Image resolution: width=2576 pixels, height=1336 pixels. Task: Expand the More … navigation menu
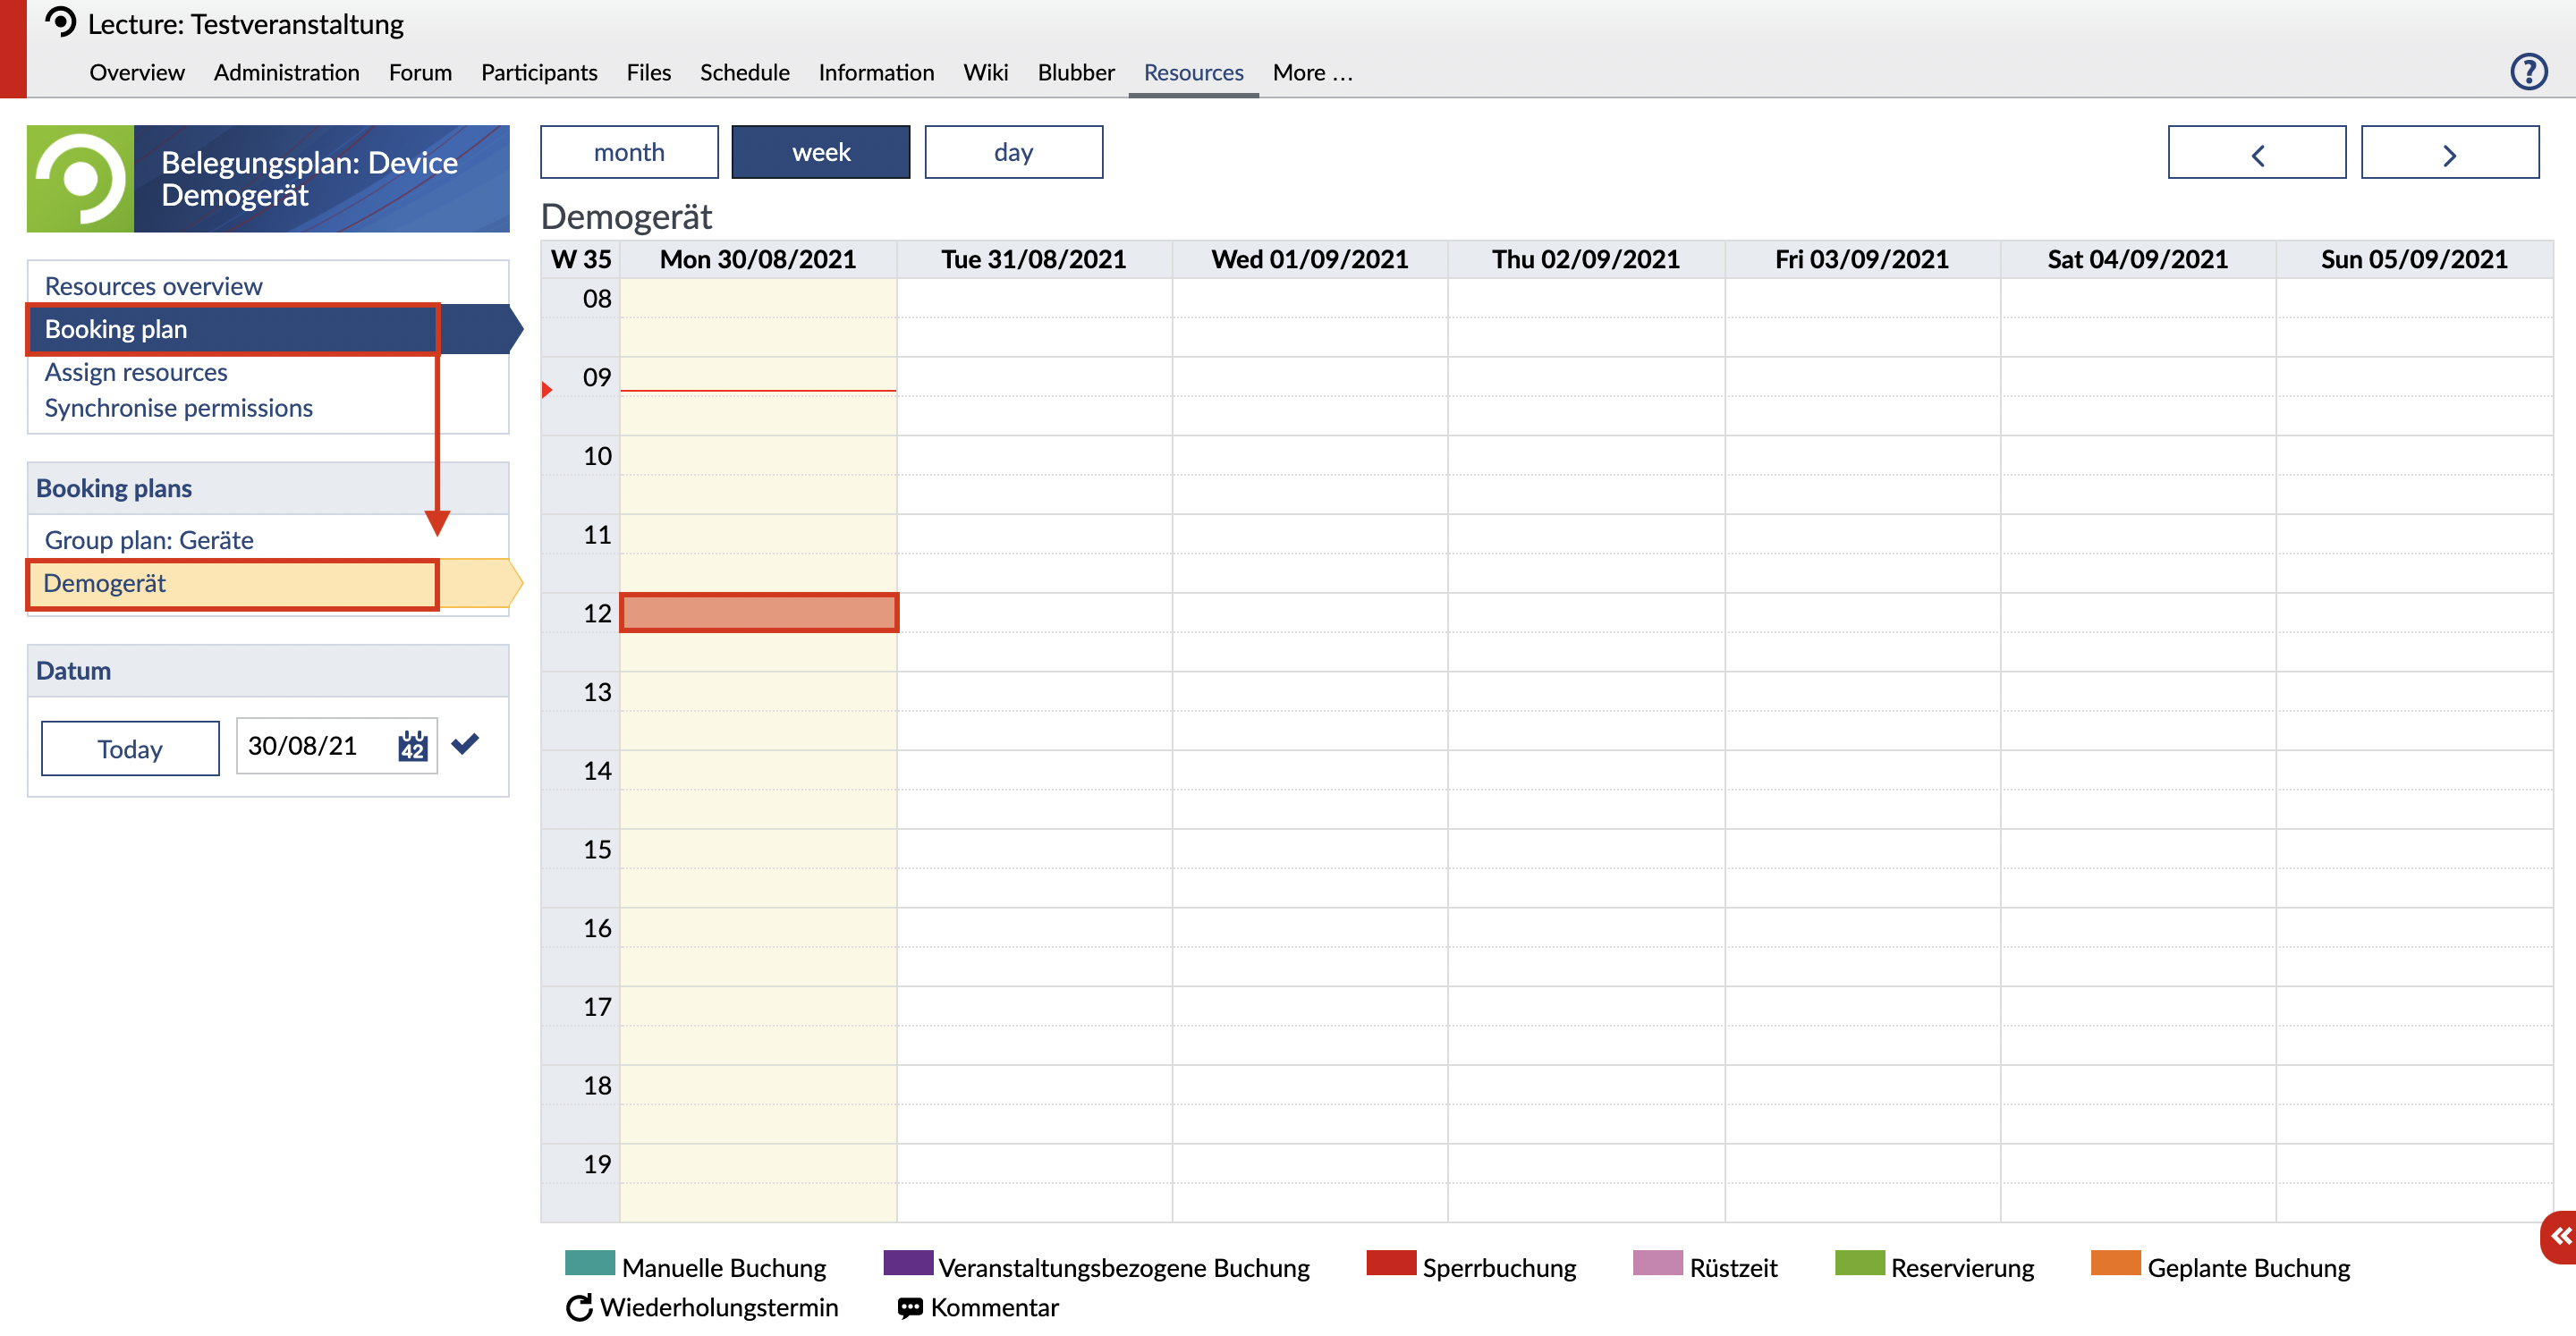click(x=1312, y=73)
